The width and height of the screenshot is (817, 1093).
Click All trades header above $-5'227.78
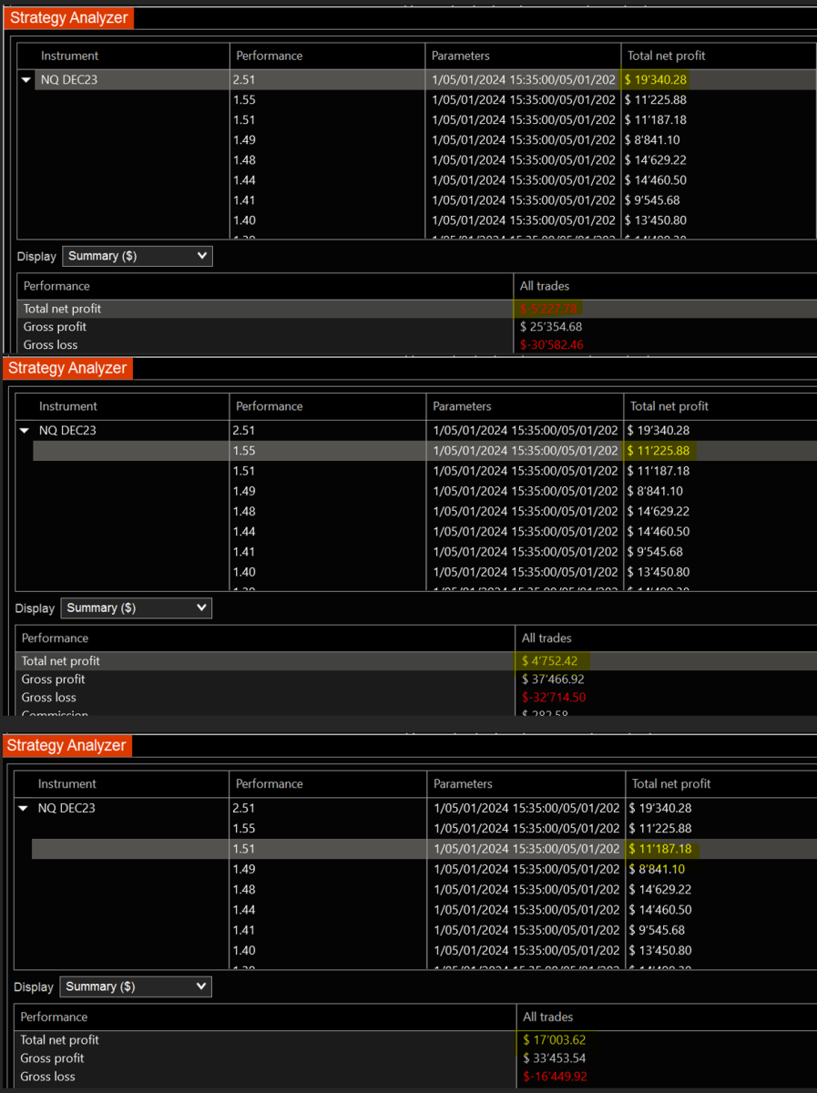coord(545,286)
